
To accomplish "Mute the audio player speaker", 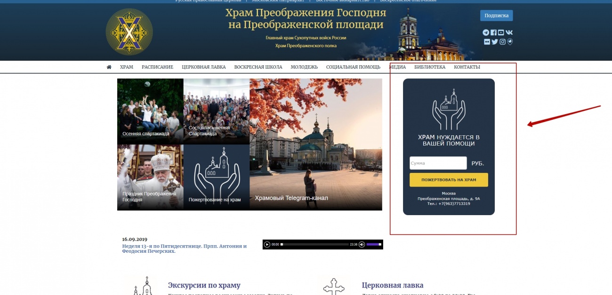I will 362,244.
